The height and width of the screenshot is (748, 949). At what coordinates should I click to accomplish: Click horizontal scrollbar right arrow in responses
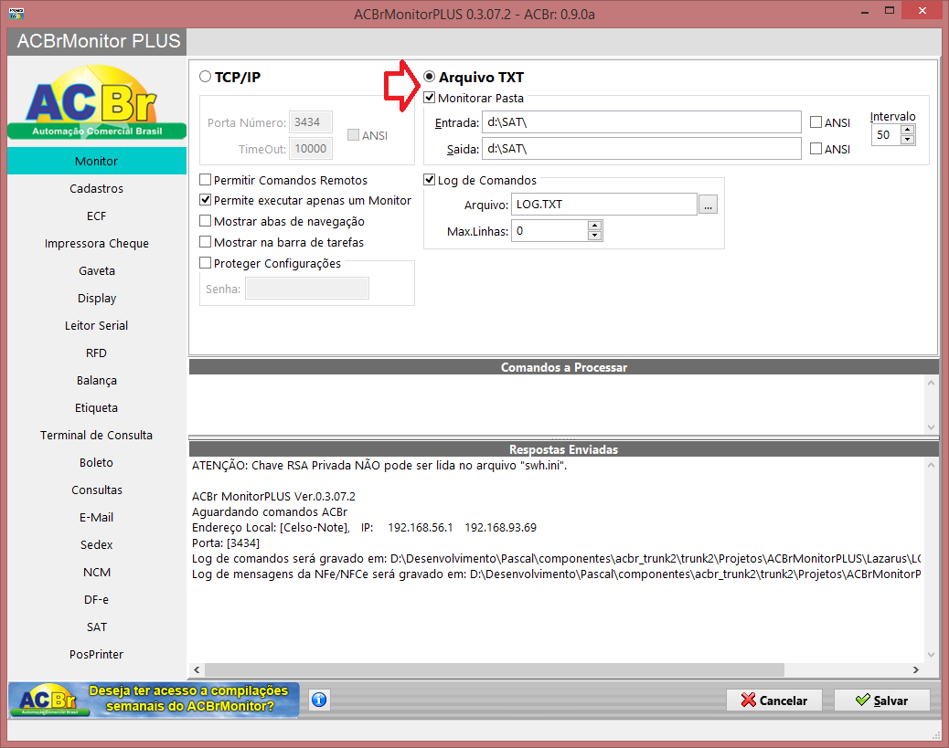916,670
